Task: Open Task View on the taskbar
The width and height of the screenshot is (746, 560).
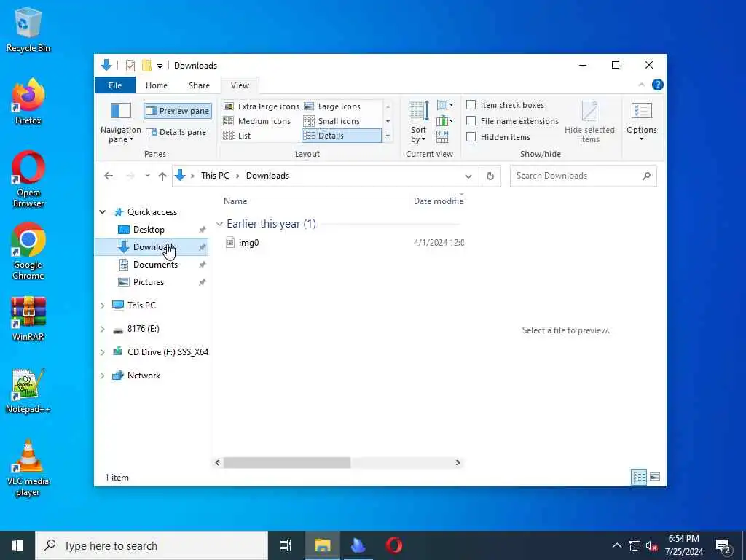Action: 286,545
